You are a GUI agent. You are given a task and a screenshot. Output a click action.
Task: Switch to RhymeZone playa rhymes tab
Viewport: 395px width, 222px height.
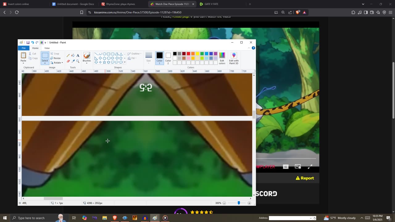(123, 4)
